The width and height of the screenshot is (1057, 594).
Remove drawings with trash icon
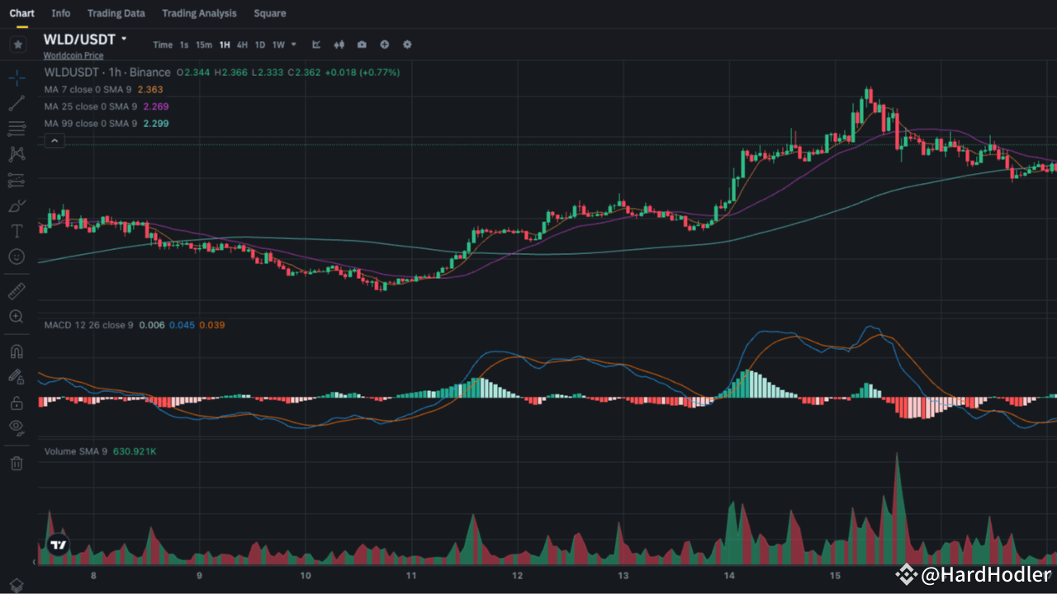[x=17, y=463]
